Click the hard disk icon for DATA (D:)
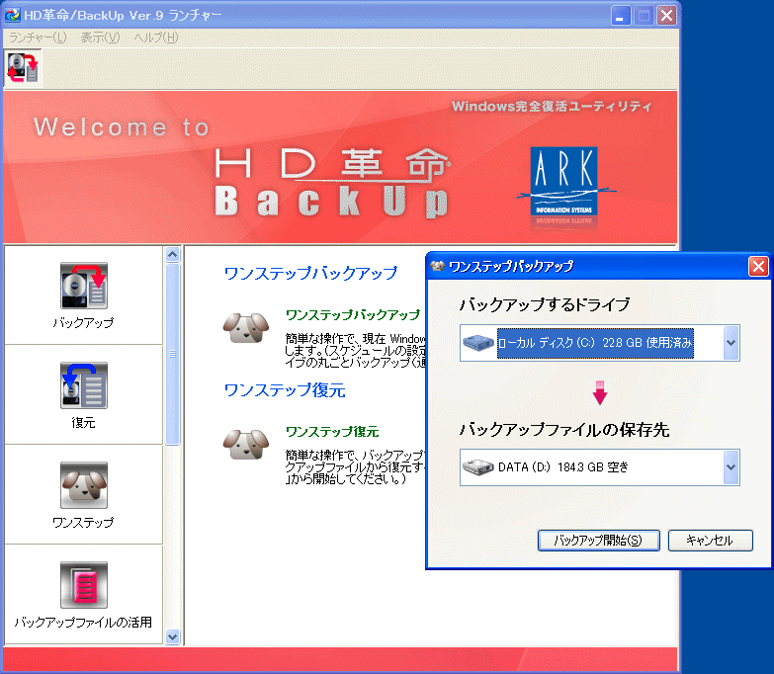Image resolution: width=774 pixels, height=674 pixels. point(477,466)
